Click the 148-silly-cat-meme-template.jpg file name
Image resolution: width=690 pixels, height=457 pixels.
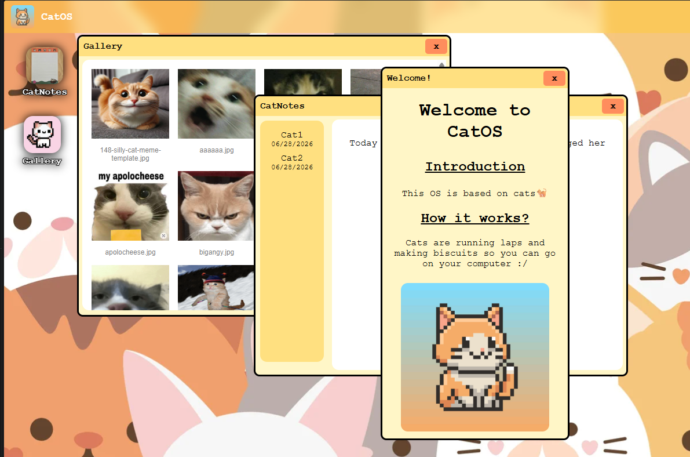(130, 154)
